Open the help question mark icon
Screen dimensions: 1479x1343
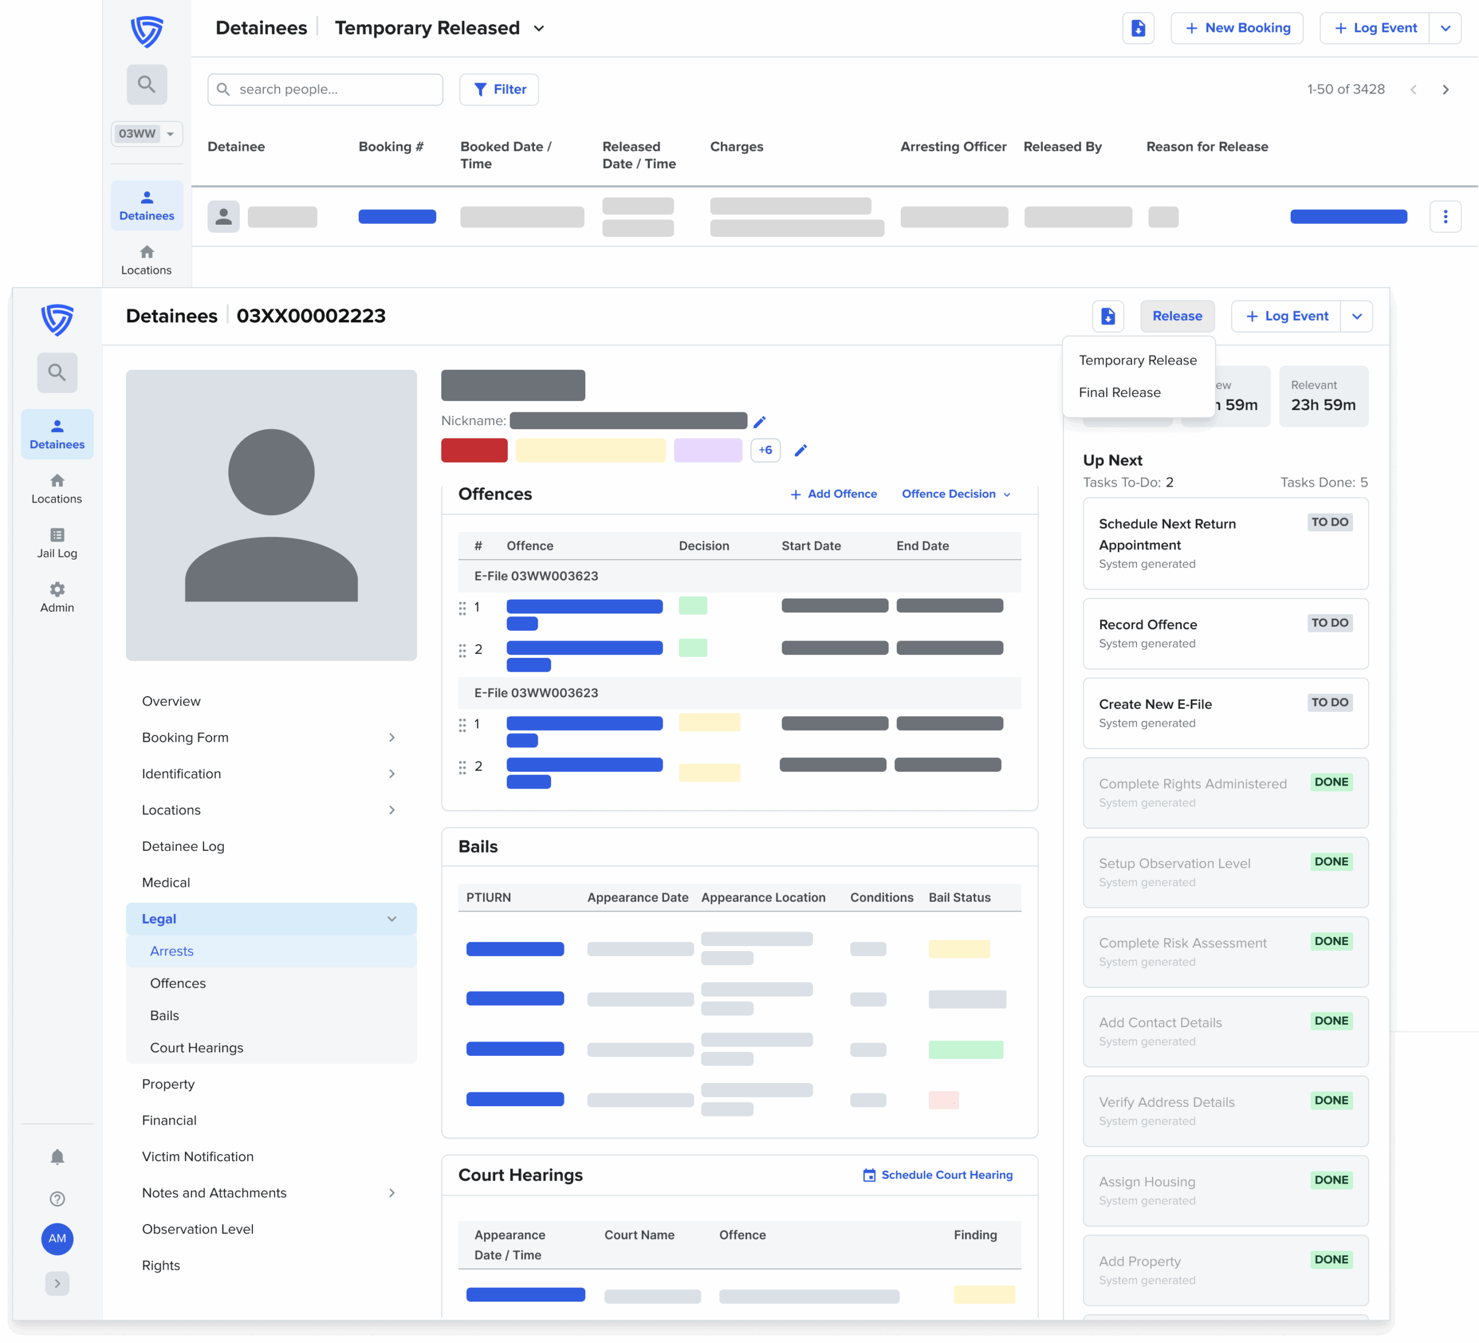pyautogui.click(x=57, y=1199)
